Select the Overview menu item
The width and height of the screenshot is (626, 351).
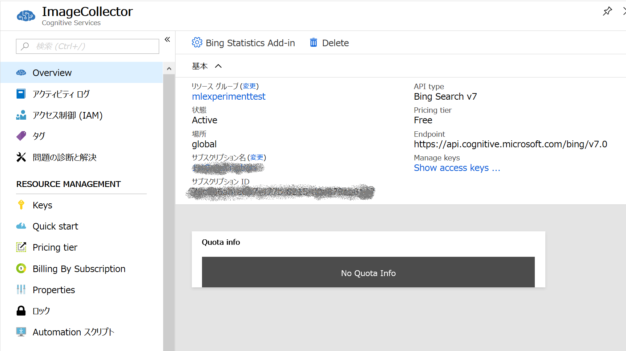(x=52, y=73)
